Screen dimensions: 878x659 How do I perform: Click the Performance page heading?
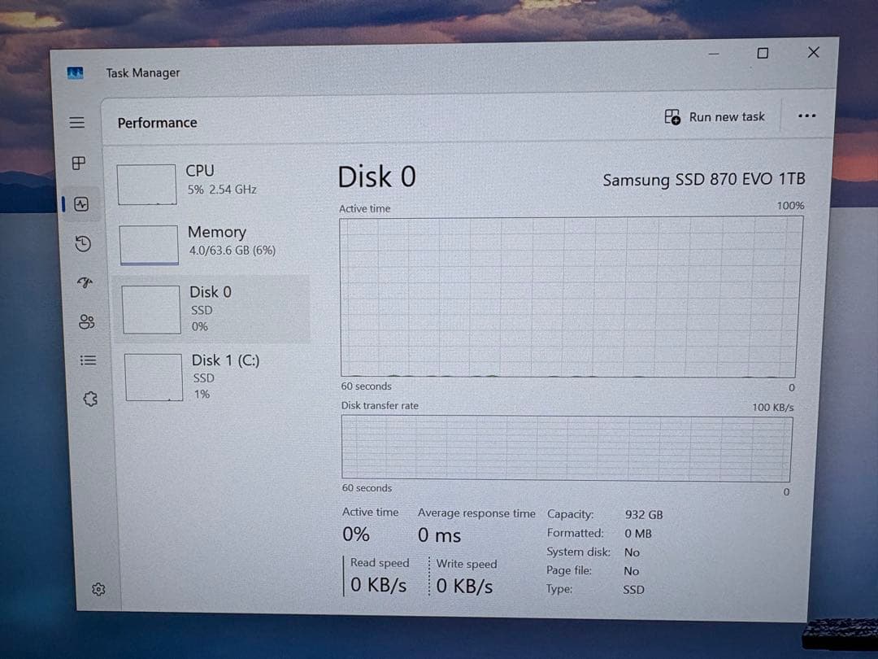[x=158, y=123]
